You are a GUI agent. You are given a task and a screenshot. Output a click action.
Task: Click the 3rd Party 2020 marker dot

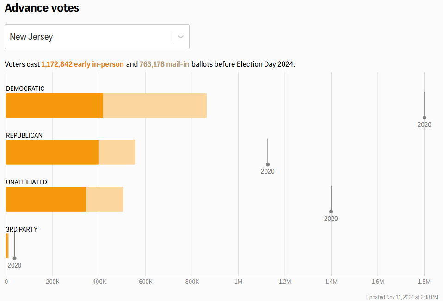14,258
